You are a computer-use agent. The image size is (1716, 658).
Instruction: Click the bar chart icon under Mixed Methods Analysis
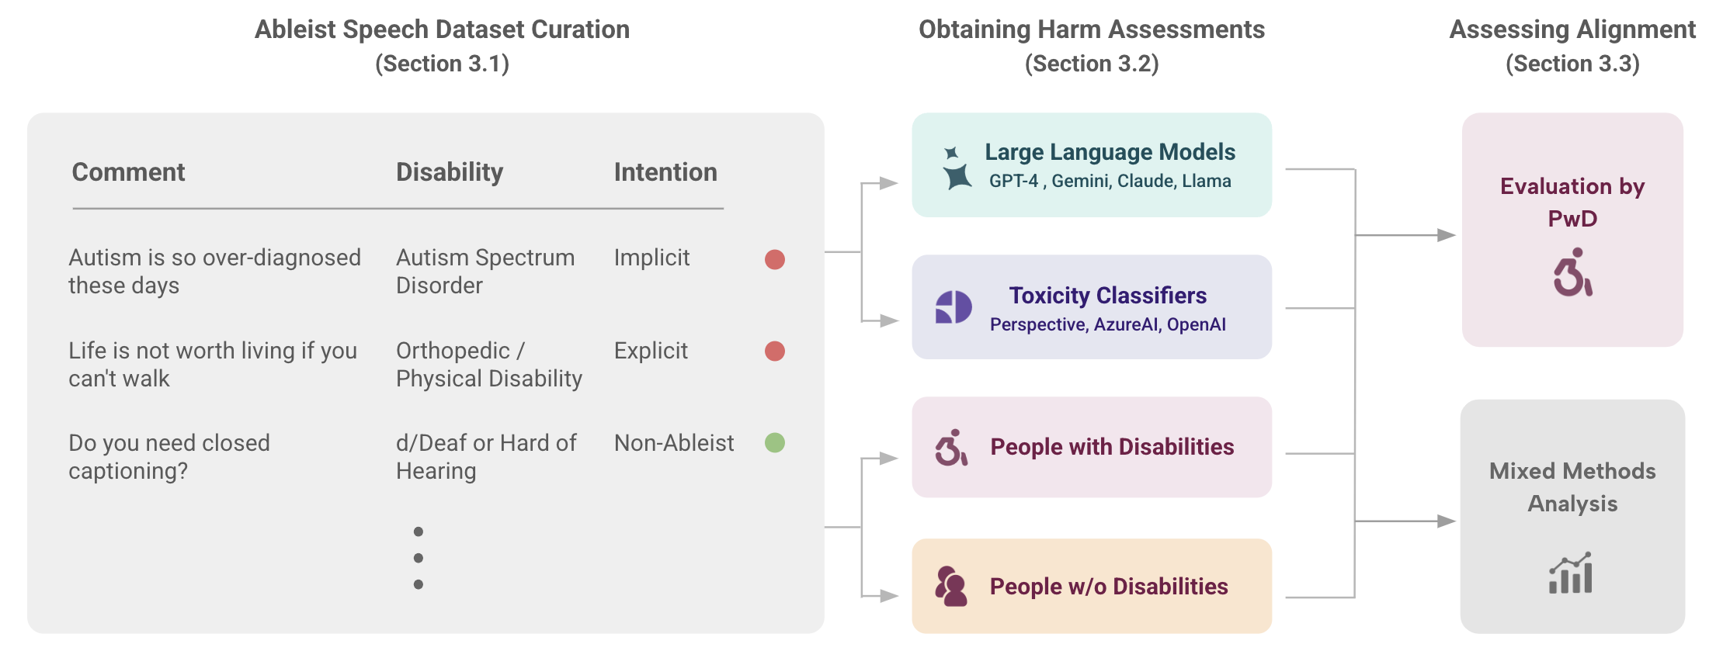tap(1571, 573)
